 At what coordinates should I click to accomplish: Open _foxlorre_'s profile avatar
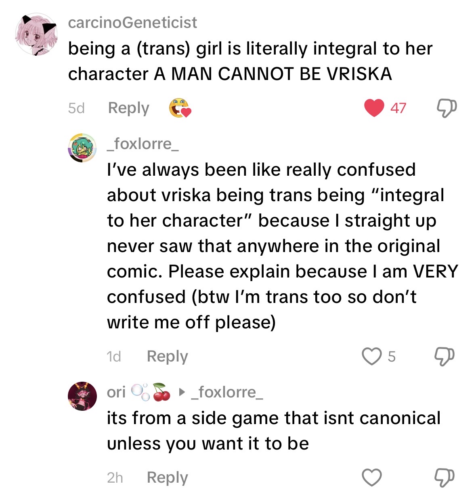(x=82, y=147)
